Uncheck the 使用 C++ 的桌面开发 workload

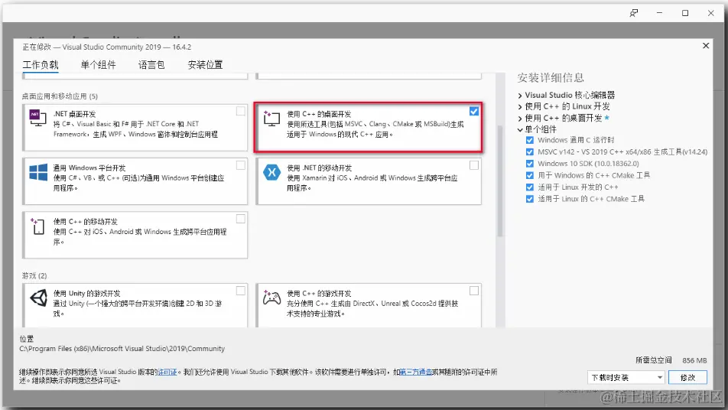coord(473,111)
